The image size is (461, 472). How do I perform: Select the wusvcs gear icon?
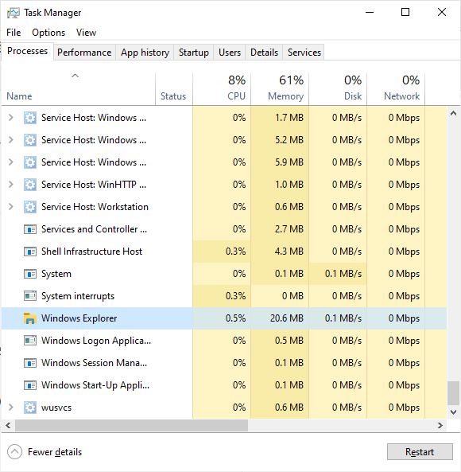29,408
